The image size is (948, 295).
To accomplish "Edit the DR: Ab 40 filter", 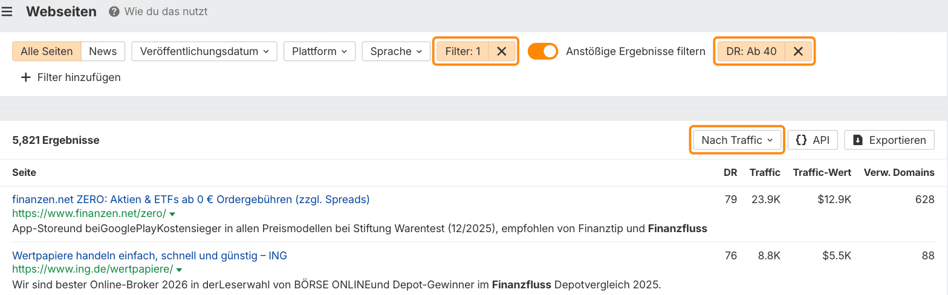I will [x=752, y=51].
